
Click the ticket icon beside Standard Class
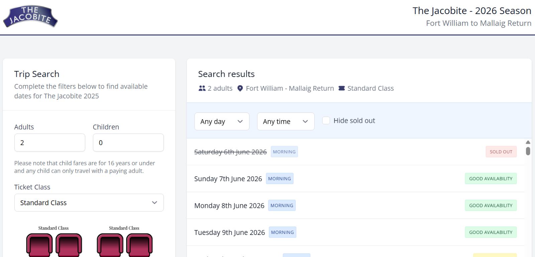[342, 88]
